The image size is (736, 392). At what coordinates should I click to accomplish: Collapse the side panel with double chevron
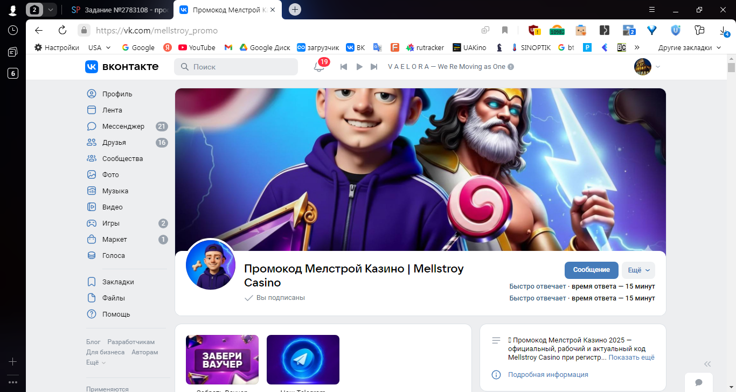point(707,363)
